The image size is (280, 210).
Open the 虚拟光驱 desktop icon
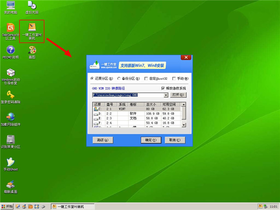(31, 6)
